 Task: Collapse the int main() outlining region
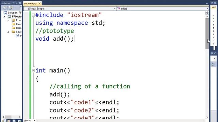33,71
